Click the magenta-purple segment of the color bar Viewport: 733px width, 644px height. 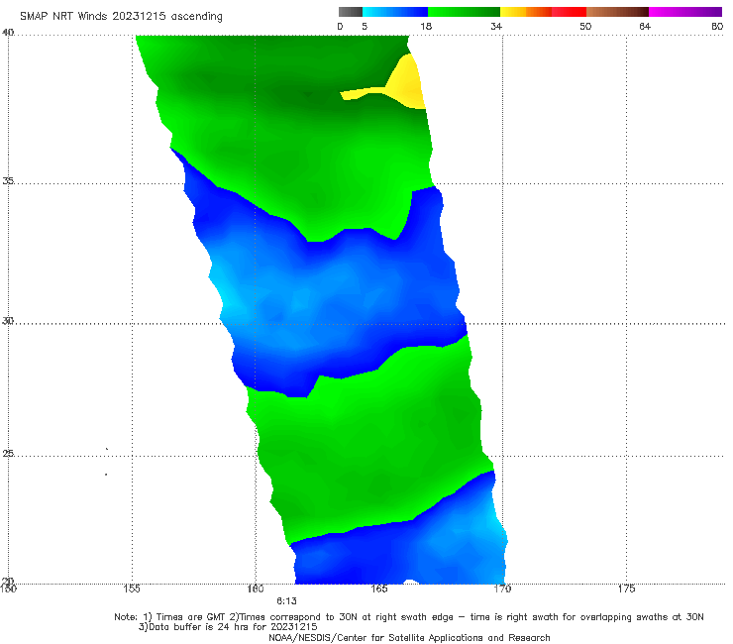[x=685, y=12]
